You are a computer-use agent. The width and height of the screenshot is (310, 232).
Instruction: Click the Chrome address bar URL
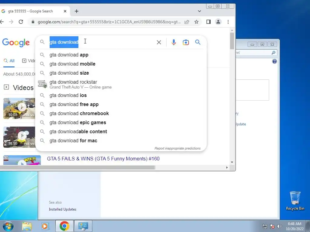click(109, 22)
